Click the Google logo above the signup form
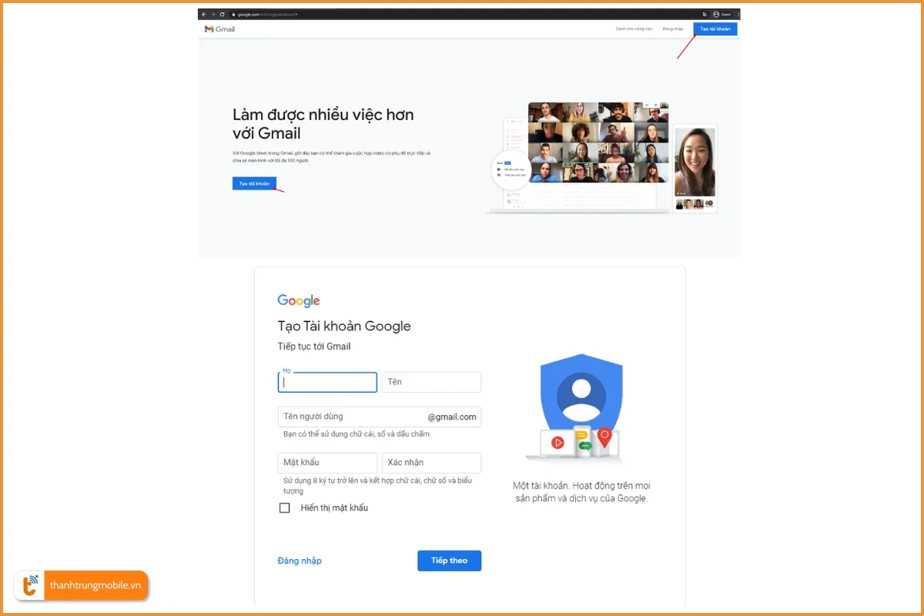The image size is (924, 616). [298, 300]
